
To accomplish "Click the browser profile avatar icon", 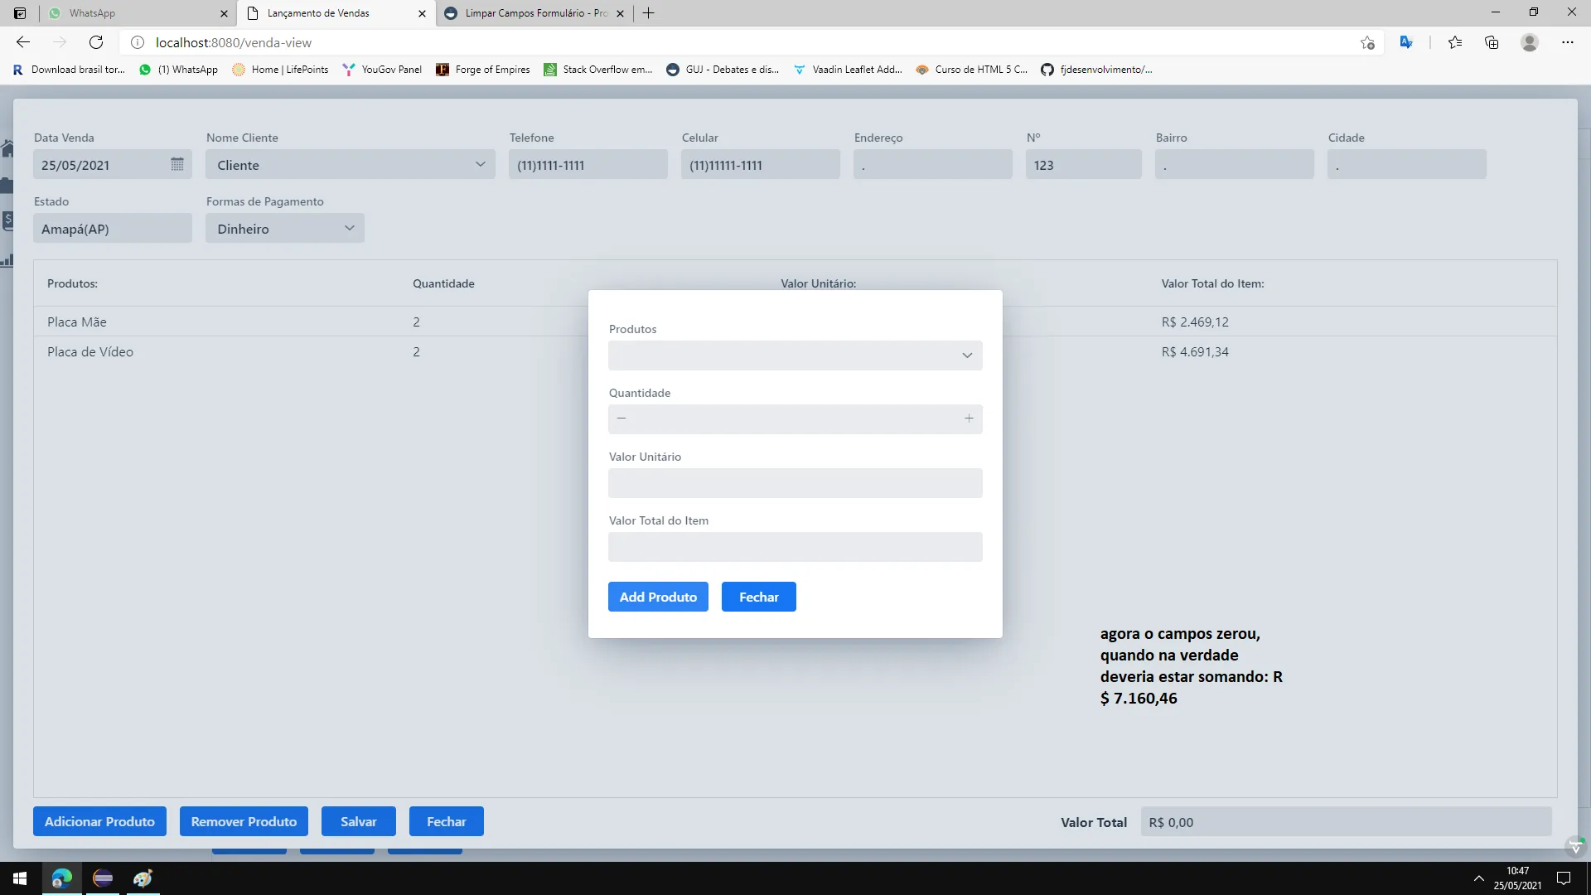I will pyautogui.click(x=1530, y=42).
